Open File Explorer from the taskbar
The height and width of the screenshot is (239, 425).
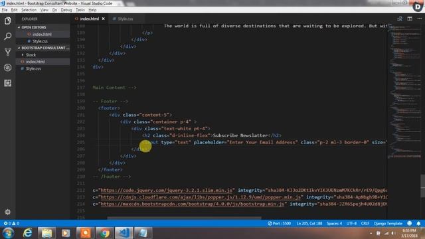pos(46,233)
